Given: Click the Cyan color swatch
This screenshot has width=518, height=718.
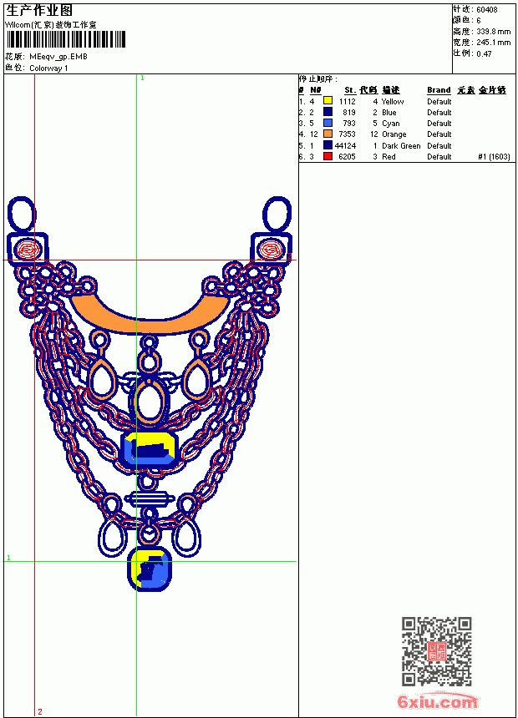Looking at the screenshot, I should click(x=328, y=123).
